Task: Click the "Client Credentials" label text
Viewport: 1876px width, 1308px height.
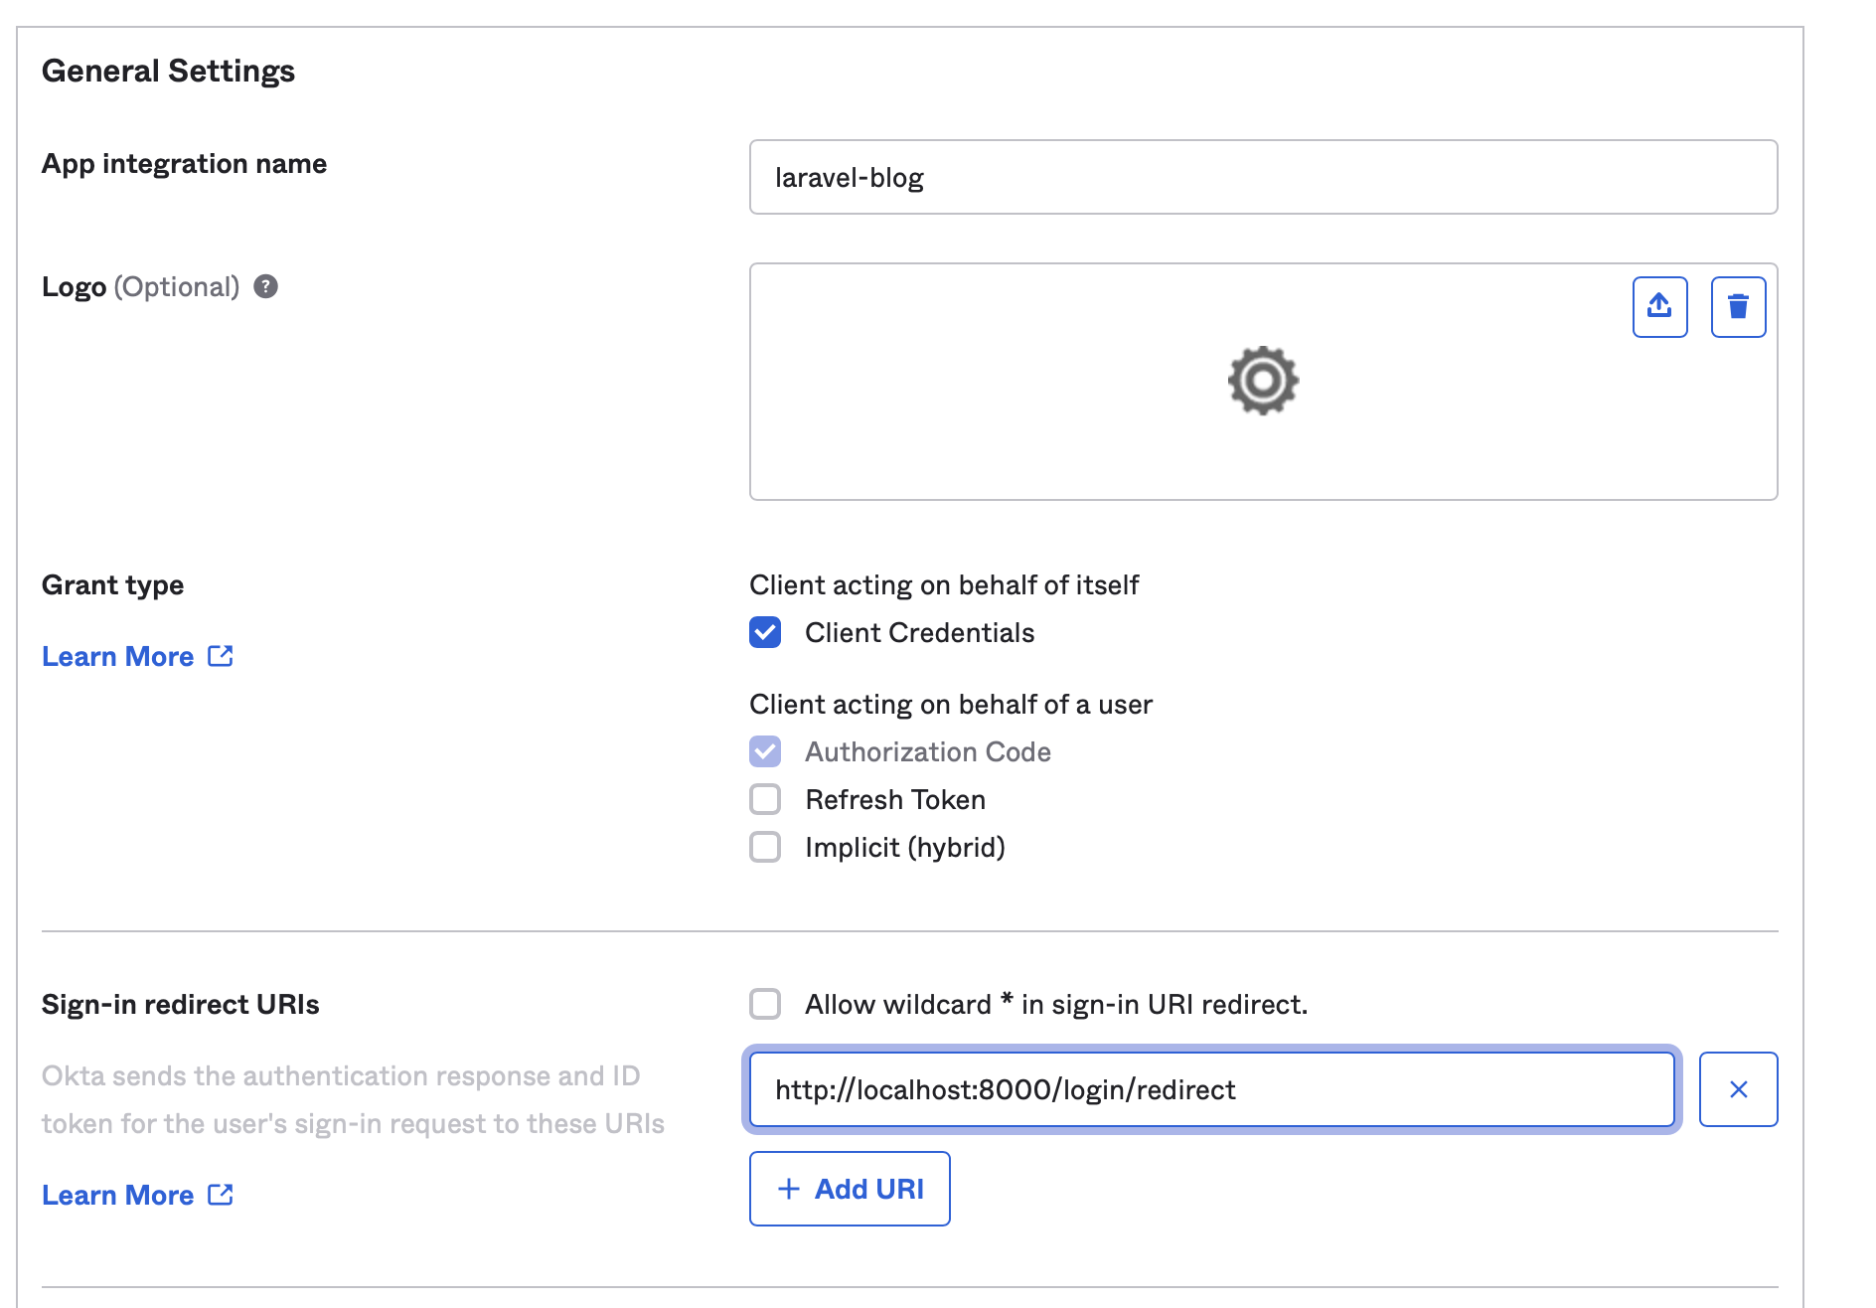Action: [x=919, y=632]
